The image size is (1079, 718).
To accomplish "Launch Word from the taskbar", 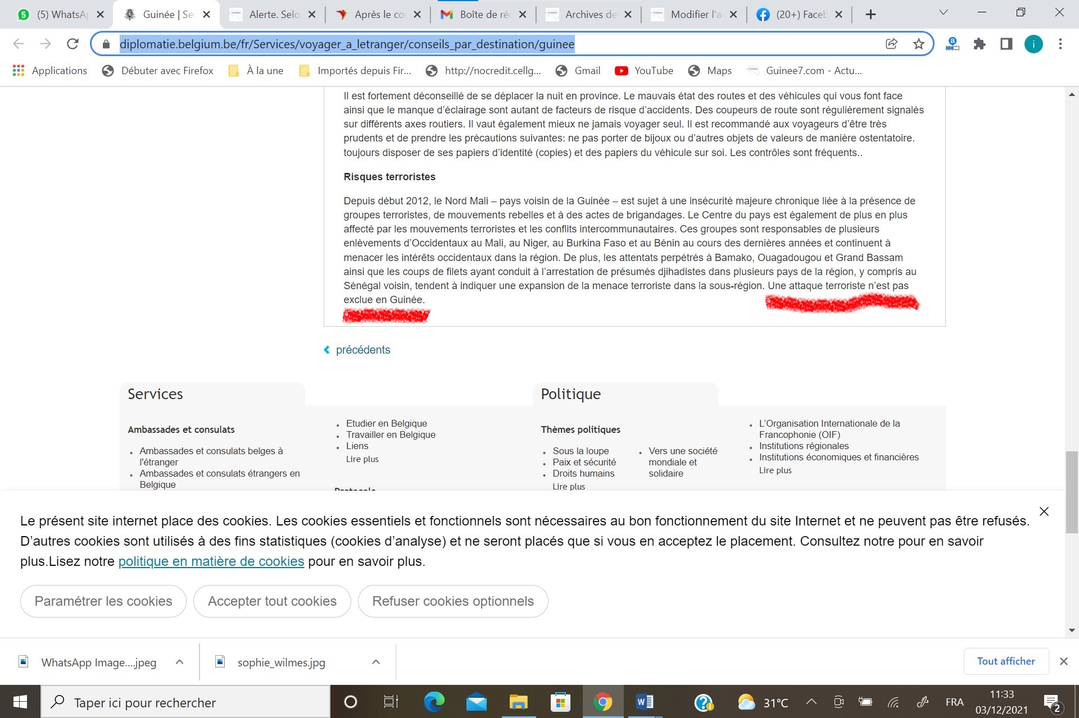I will point(645,702).
